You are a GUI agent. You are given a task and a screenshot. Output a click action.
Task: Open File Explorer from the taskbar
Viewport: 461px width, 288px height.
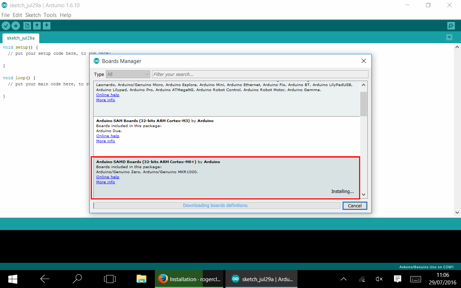pyautogui.click(x=141, y=279)
